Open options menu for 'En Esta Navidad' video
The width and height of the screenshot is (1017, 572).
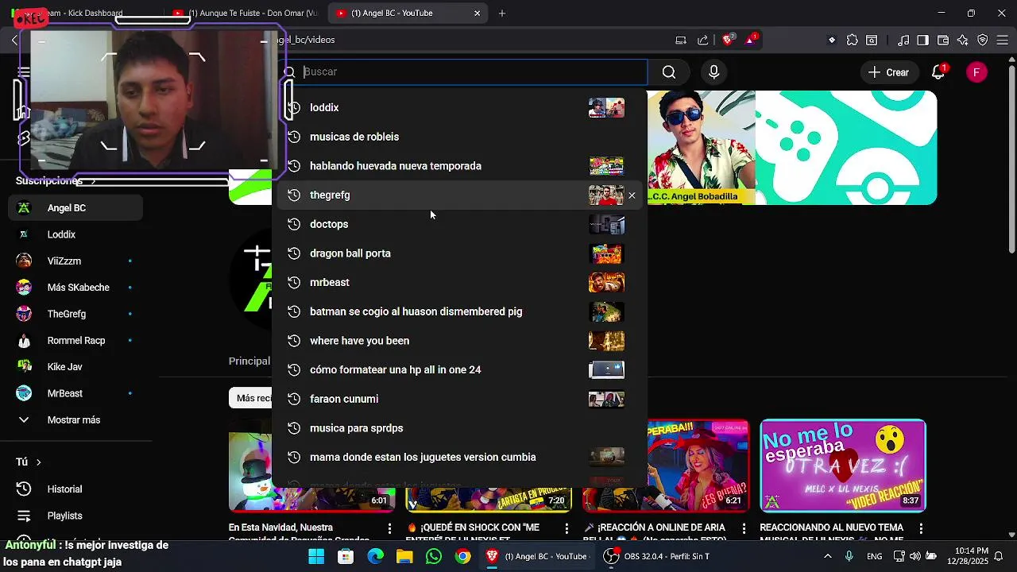[x=389, y=528]
